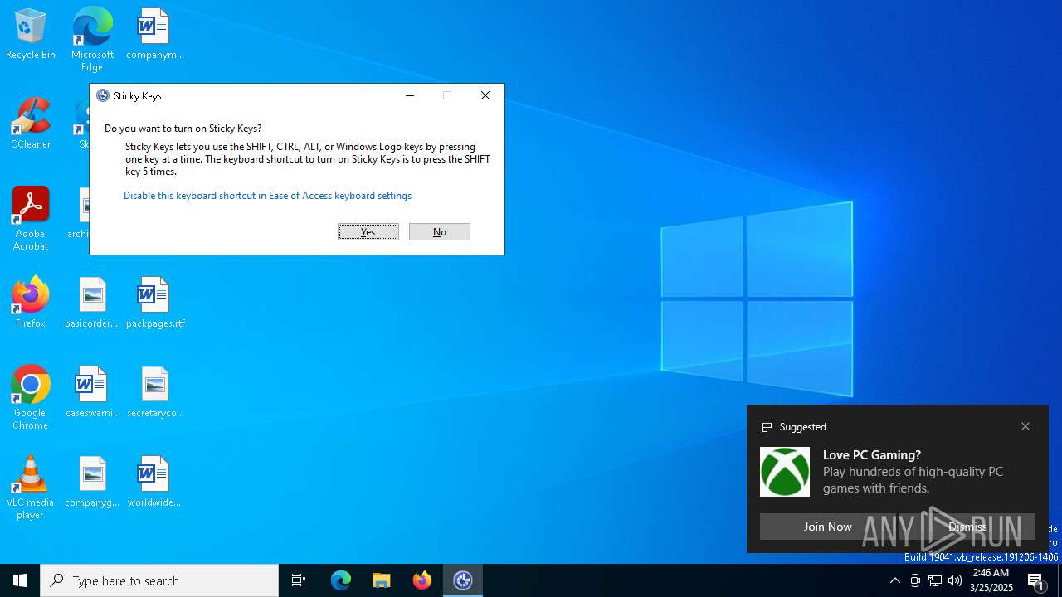Show hidden system tray icons
This screenshot has height=597, width=1062.
click(x=894, y=580)
